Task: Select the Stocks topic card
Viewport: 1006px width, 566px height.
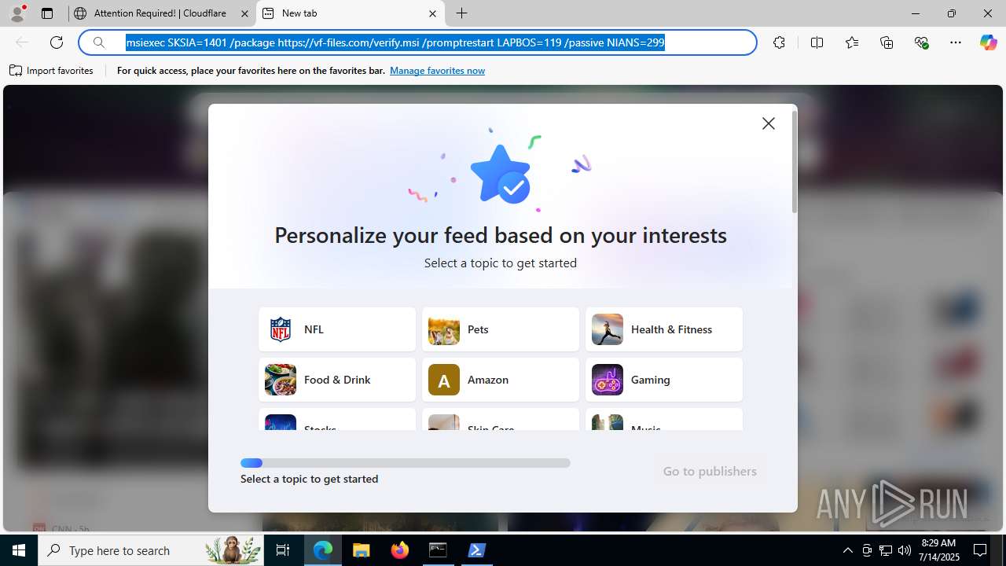Action: click(x=337, y=419)
